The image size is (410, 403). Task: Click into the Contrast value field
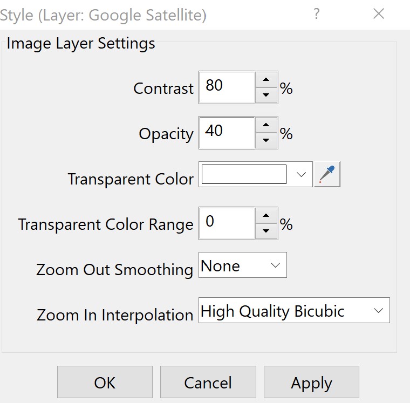click(x=227, y=87)
